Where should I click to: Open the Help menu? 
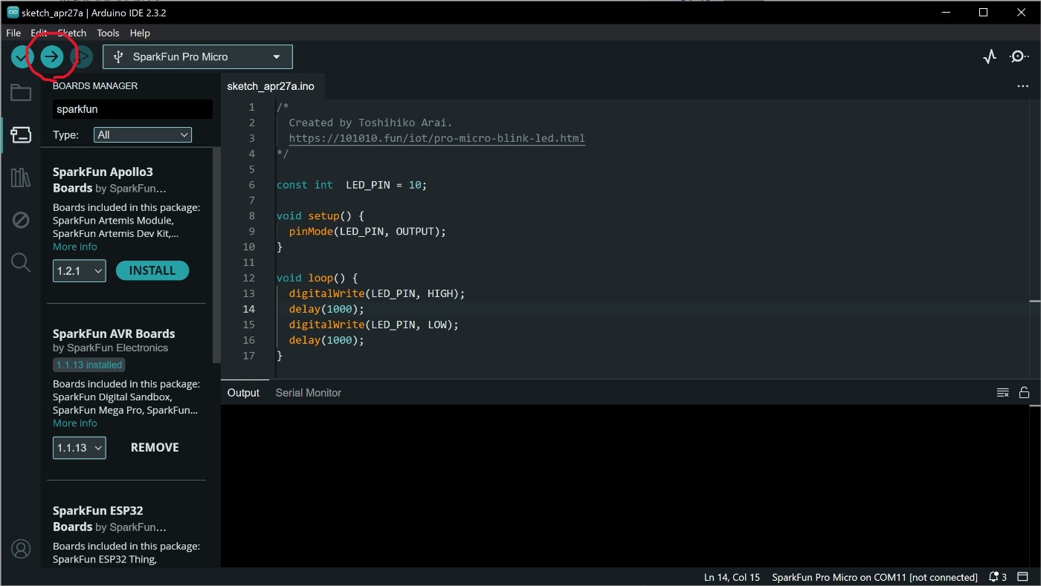[140, 33]
